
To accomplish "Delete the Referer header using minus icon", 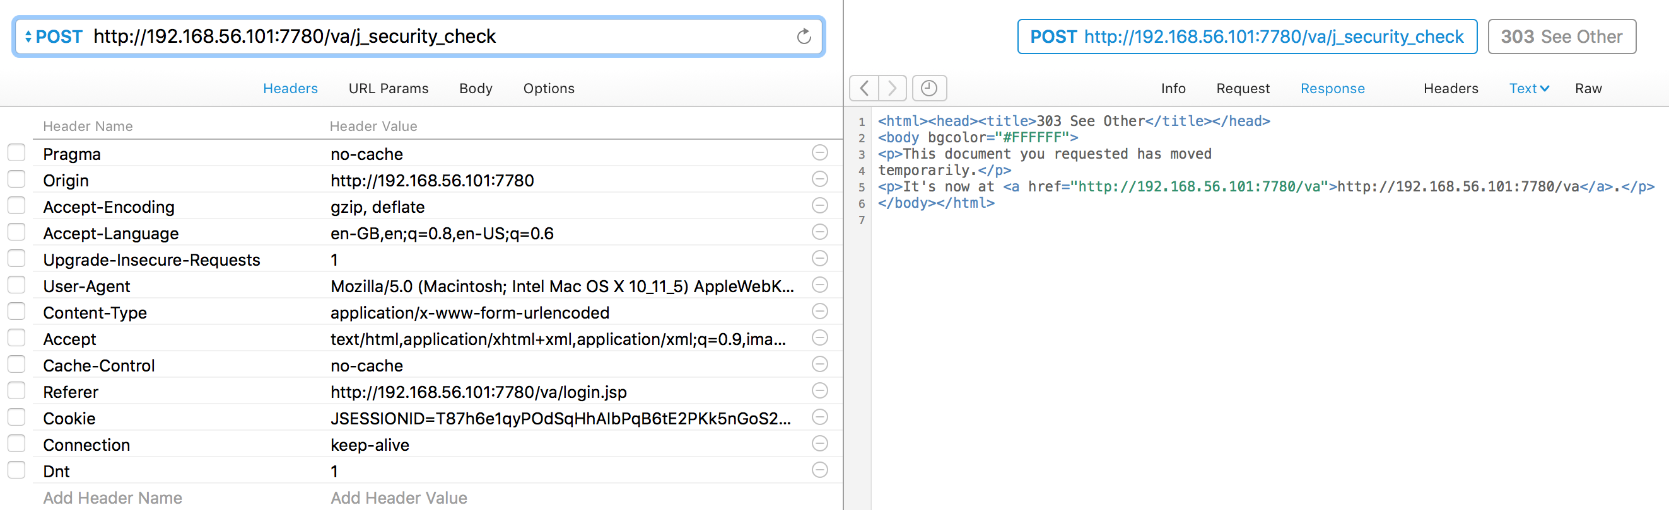I will coord(819,390).
